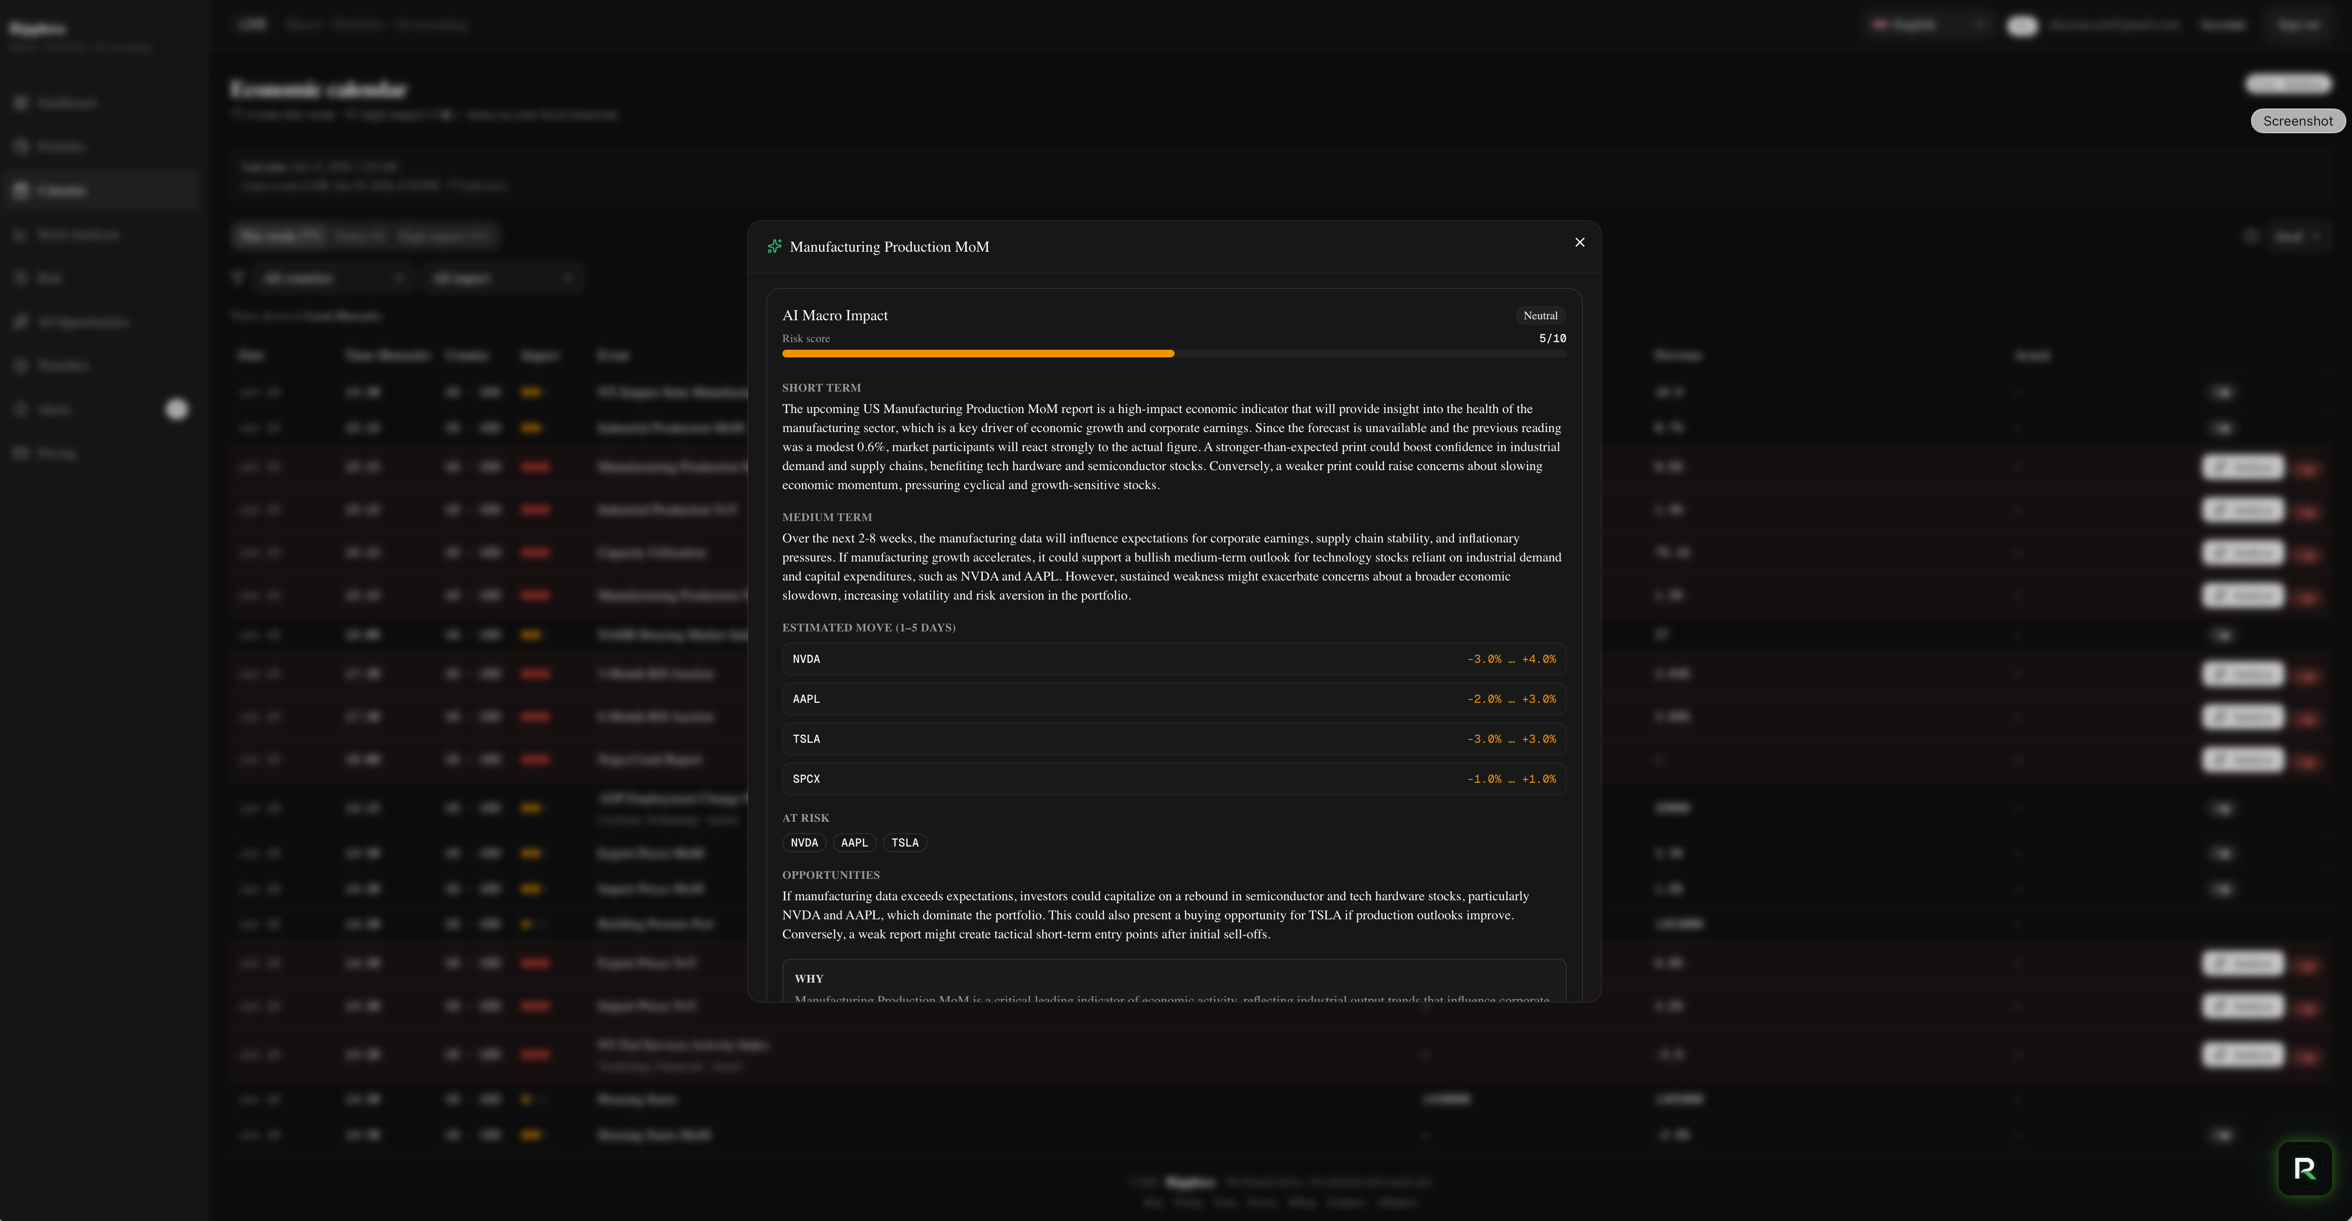
Task: Select the AAPL chip under At Risk
Action: (855, 842)
